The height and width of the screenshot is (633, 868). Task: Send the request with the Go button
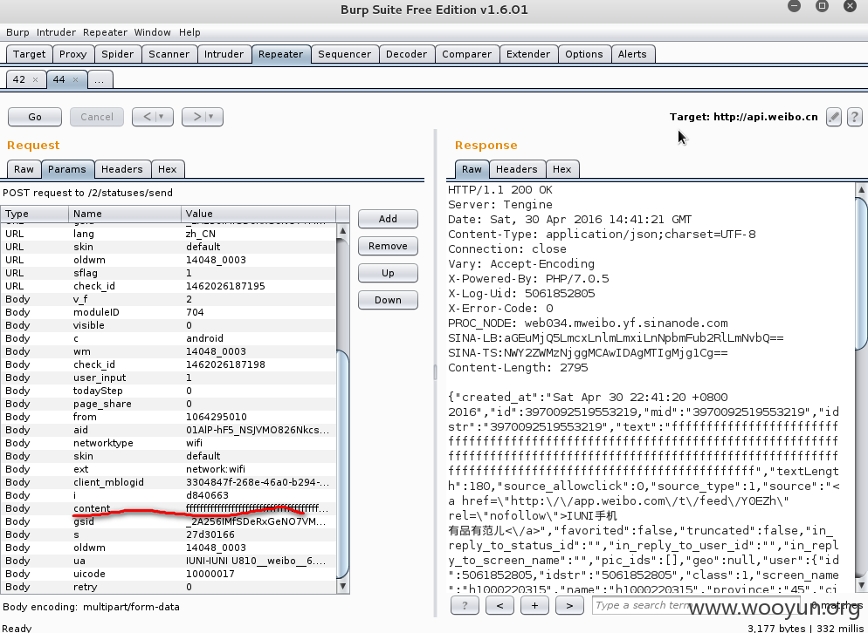click(35, 117)
